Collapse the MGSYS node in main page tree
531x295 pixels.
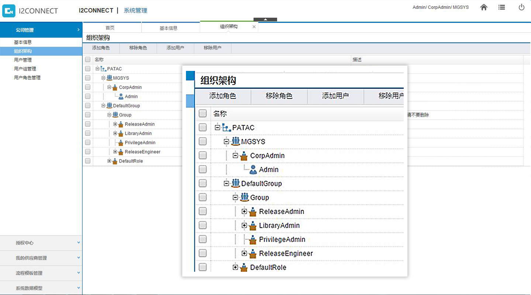[103, 78]
